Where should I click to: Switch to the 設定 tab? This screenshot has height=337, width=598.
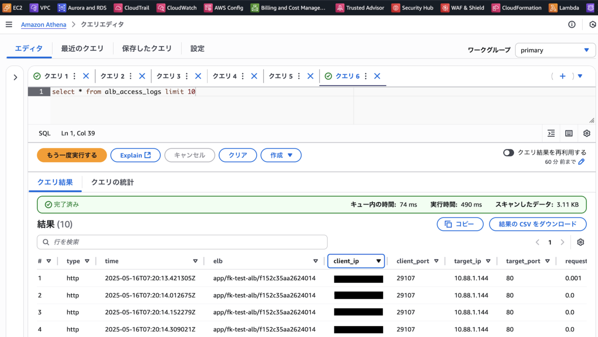point(197,49)
